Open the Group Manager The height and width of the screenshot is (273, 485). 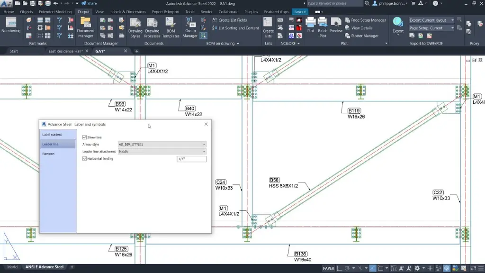pos(190,27)
